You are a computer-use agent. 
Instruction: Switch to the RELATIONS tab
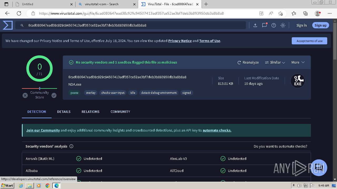coord(90,112)
